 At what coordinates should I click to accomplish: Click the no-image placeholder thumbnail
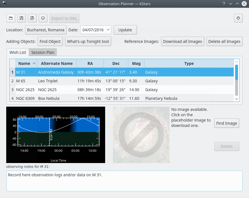(141, 135)
